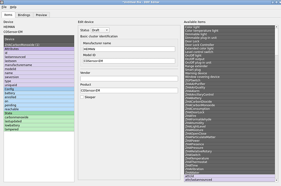Select the Attributes group row

click(x=39, y=49)
